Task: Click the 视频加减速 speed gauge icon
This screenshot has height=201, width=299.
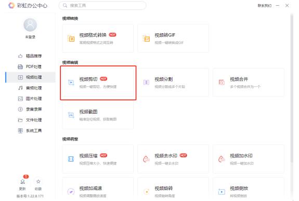Action: coord(71,192)
